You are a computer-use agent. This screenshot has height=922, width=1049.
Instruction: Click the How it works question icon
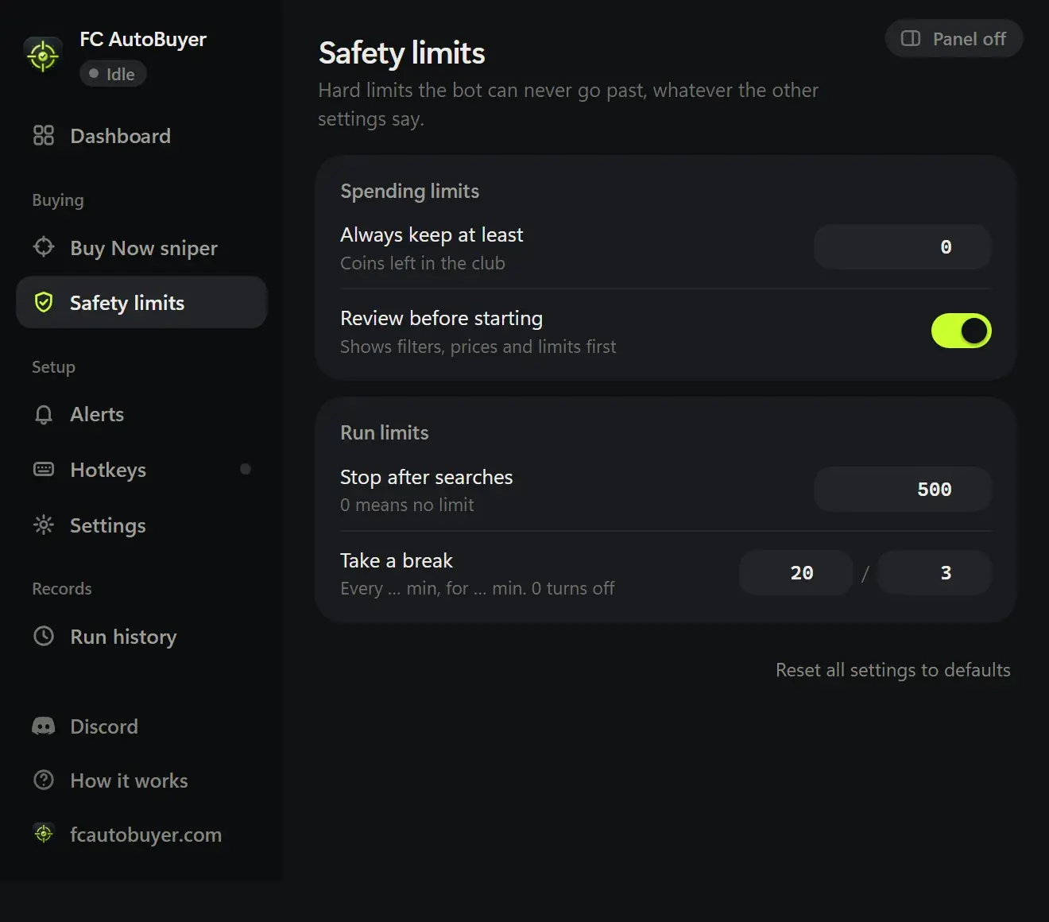click(x=44, y=780)
